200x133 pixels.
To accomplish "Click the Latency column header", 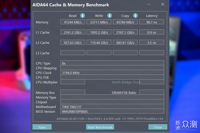I will tap(152, 16).
